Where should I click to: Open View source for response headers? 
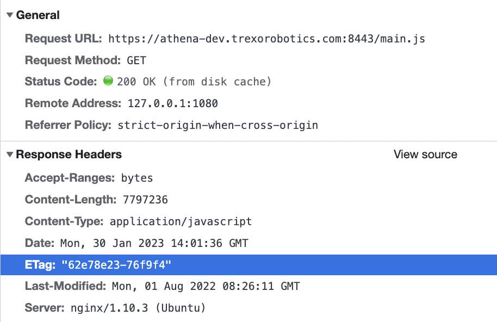(425, 154)
